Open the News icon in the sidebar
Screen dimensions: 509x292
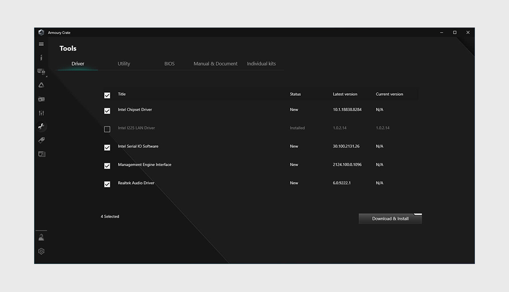click(x=41, y=154)
